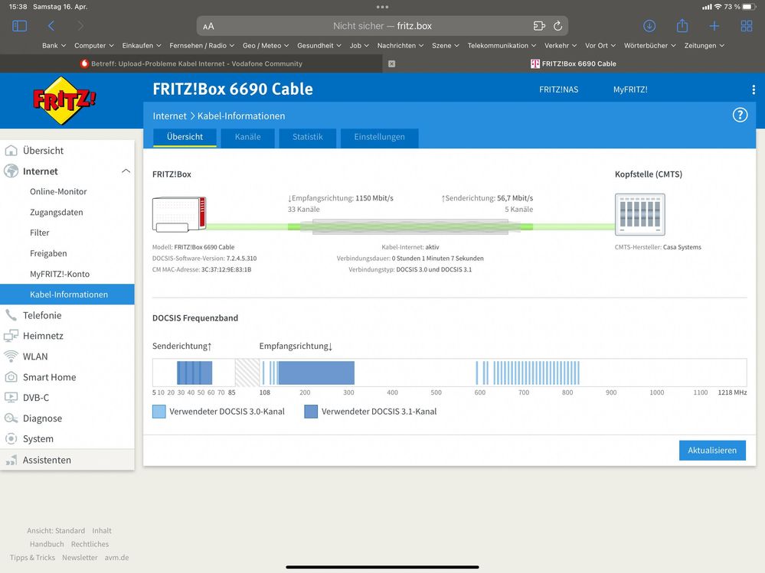Show Safari tab overview grid icon
The width and height of the screenshot is (765, 573).
pos(747,26)
